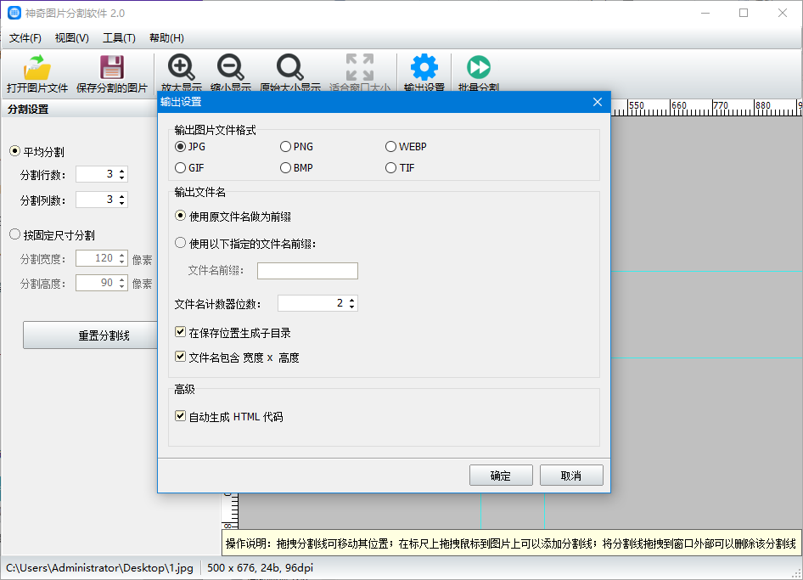This screenshot has height=580, width=803.
Task: Adjust the 分割行数 spinner arrows
Action: (122, 174)
